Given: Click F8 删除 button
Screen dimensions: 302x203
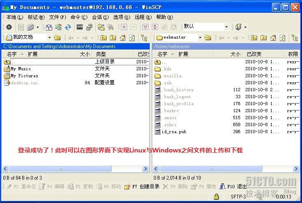Looking at the screenshot, I should 175,187.
